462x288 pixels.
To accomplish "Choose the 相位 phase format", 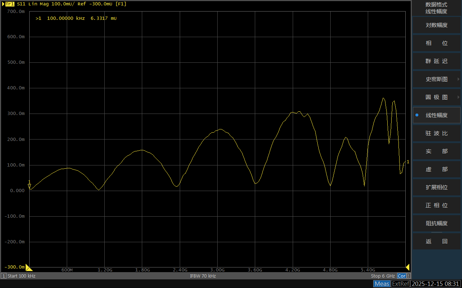I will tap(436, 43).
